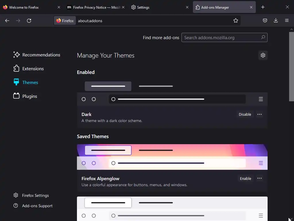Click the Firefox Alpenglow theme name
294x221 pixels.
click(100, 178)
